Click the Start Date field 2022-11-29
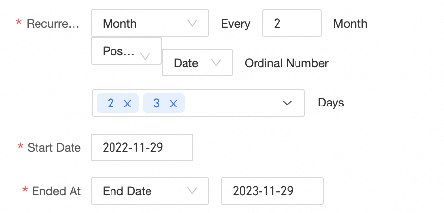 tap(142, 147)
